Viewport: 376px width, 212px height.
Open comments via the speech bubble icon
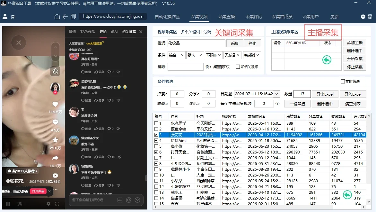click(55, 122)
